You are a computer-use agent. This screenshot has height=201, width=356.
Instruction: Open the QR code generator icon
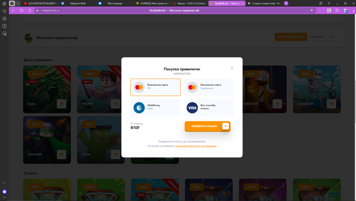[329, 10]
